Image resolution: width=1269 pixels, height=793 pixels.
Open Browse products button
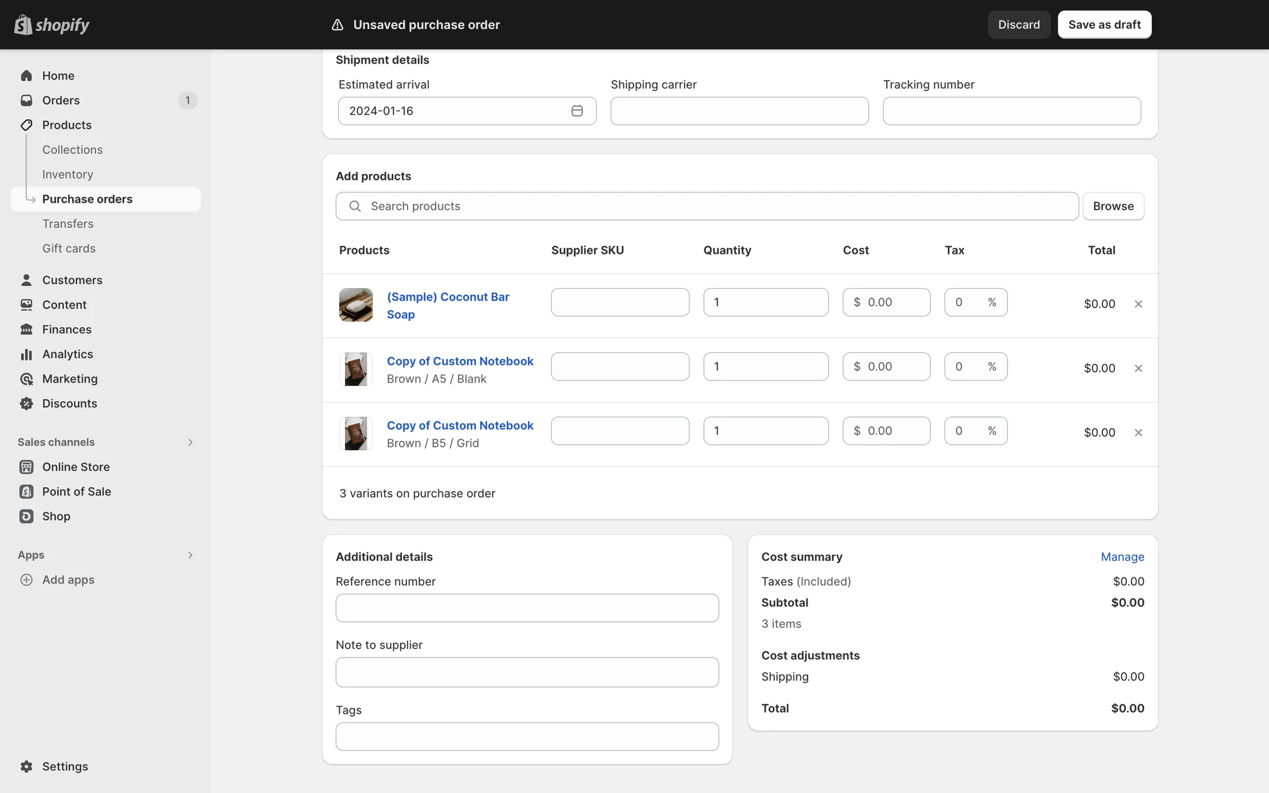click(x=1112, y=206)
